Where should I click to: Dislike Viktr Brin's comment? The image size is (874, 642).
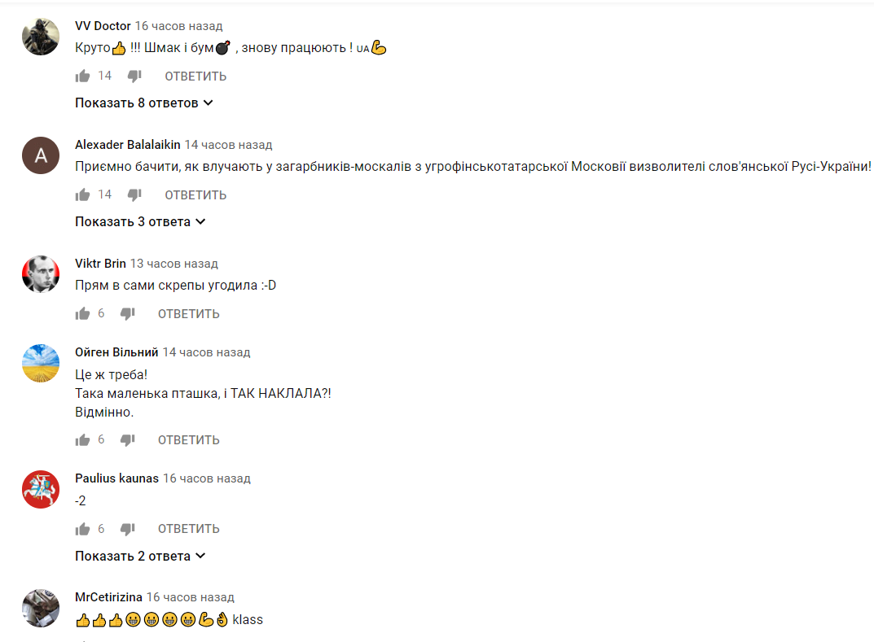pyautogui.click(x=128, y=313)
